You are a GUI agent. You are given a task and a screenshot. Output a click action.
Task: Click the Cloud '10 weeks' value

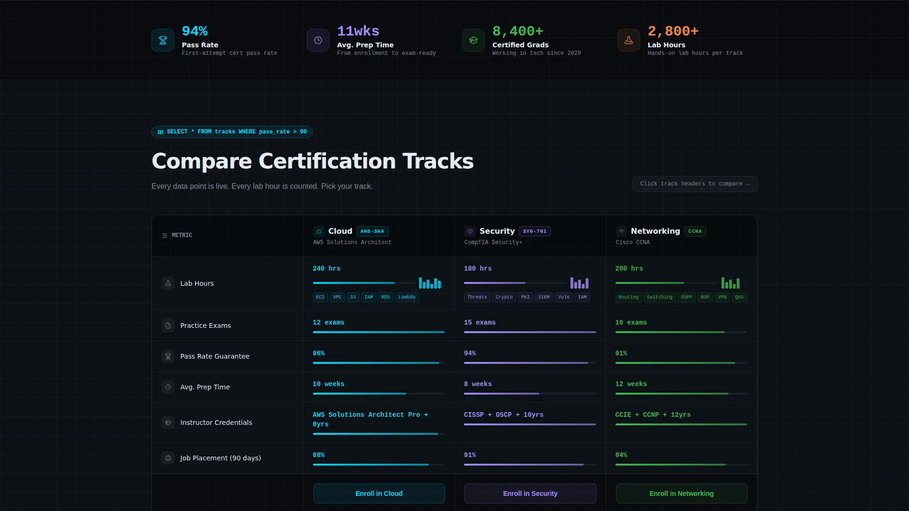tap(329, 384)
